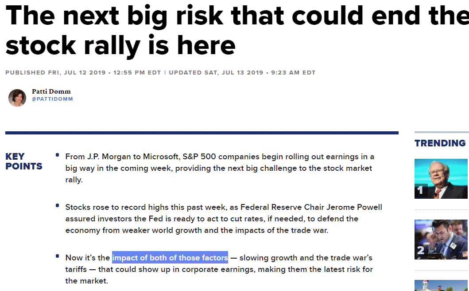Viewport: 469px width, 291px height.
Task: Click the highlighted 'impact of both of those factors' text
Action: click(170, 258)
